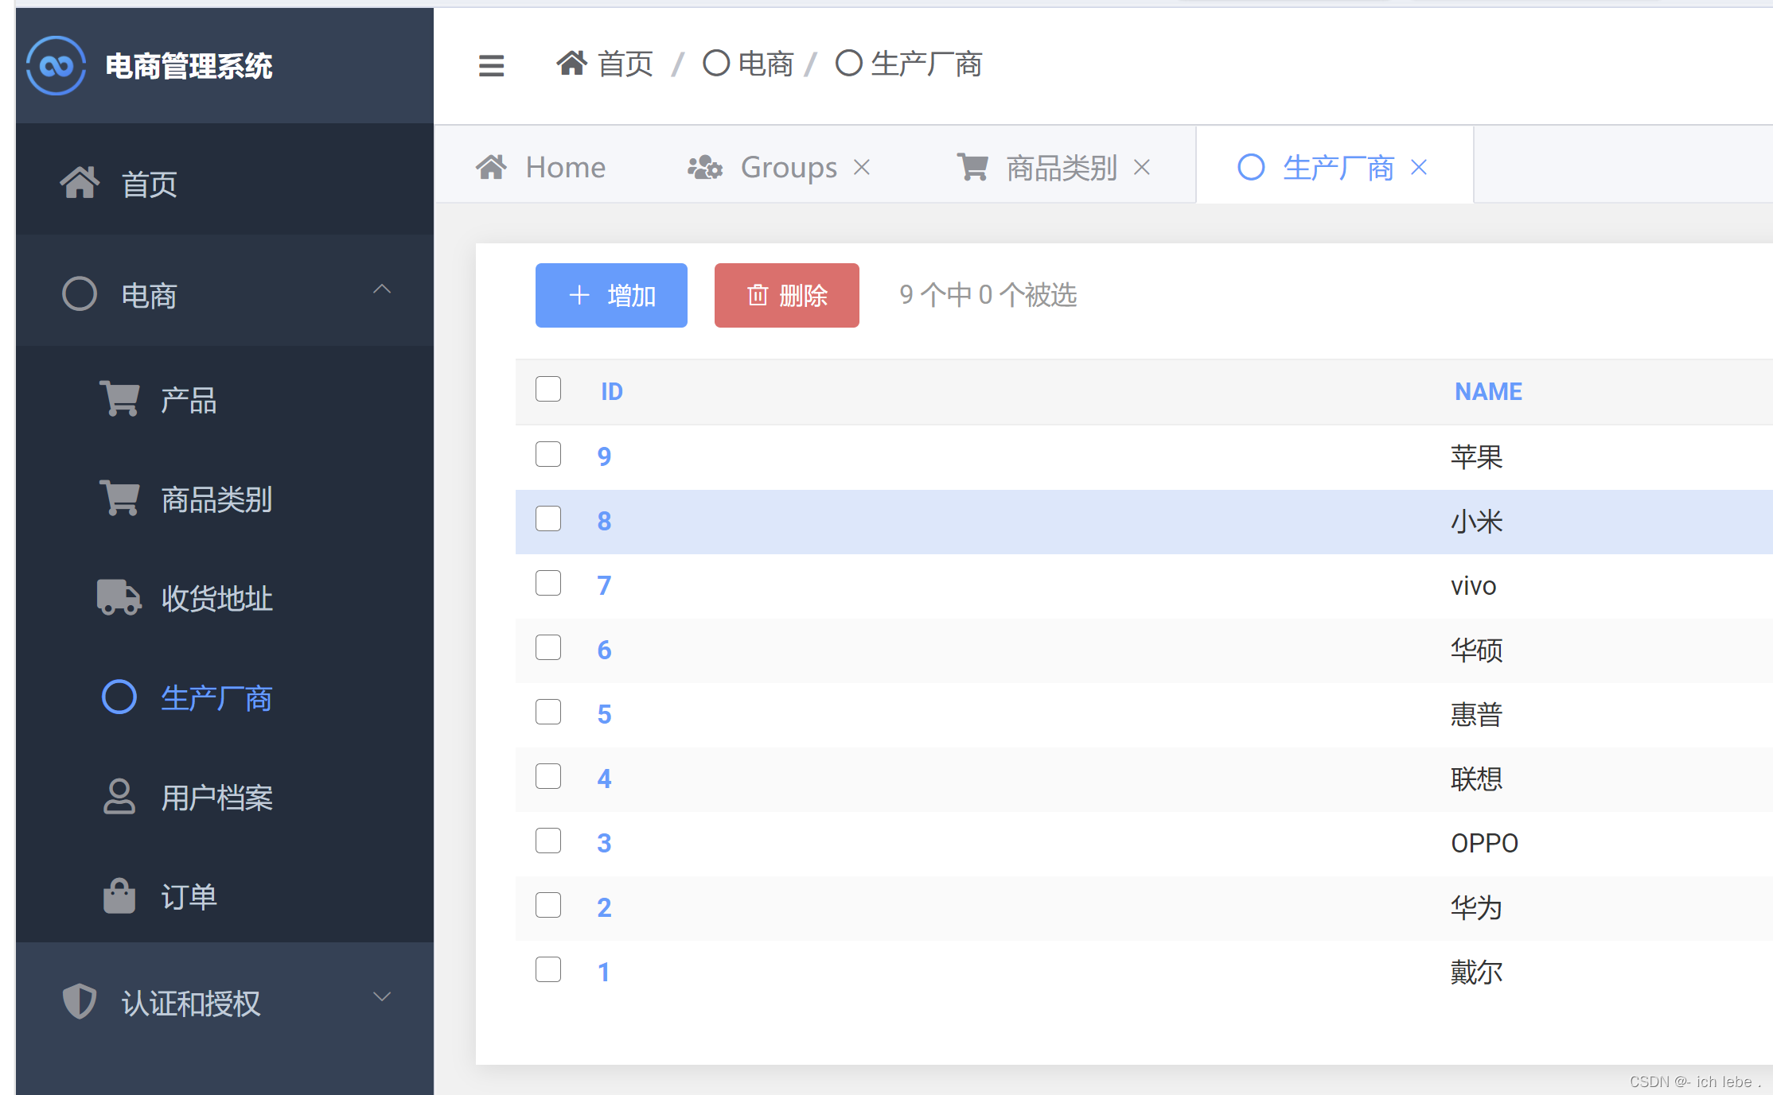
Task: Check the checkbox for row 9 苹果
Action: pos(548,454)
